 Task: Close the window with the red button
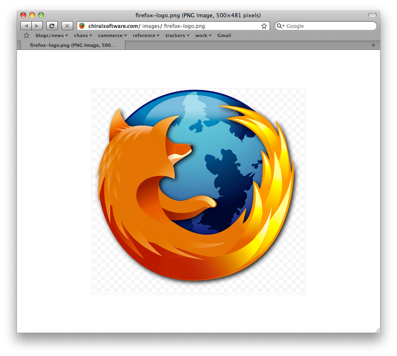coord(23,15)
